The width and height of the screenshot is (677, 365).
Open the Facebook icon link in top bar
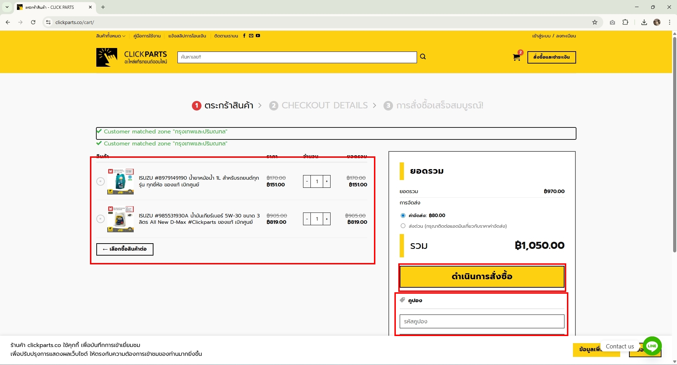[244, 36]
